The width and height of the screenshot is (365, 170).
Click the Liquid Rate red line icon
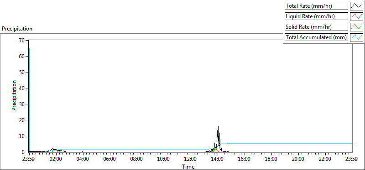(356, 16)
